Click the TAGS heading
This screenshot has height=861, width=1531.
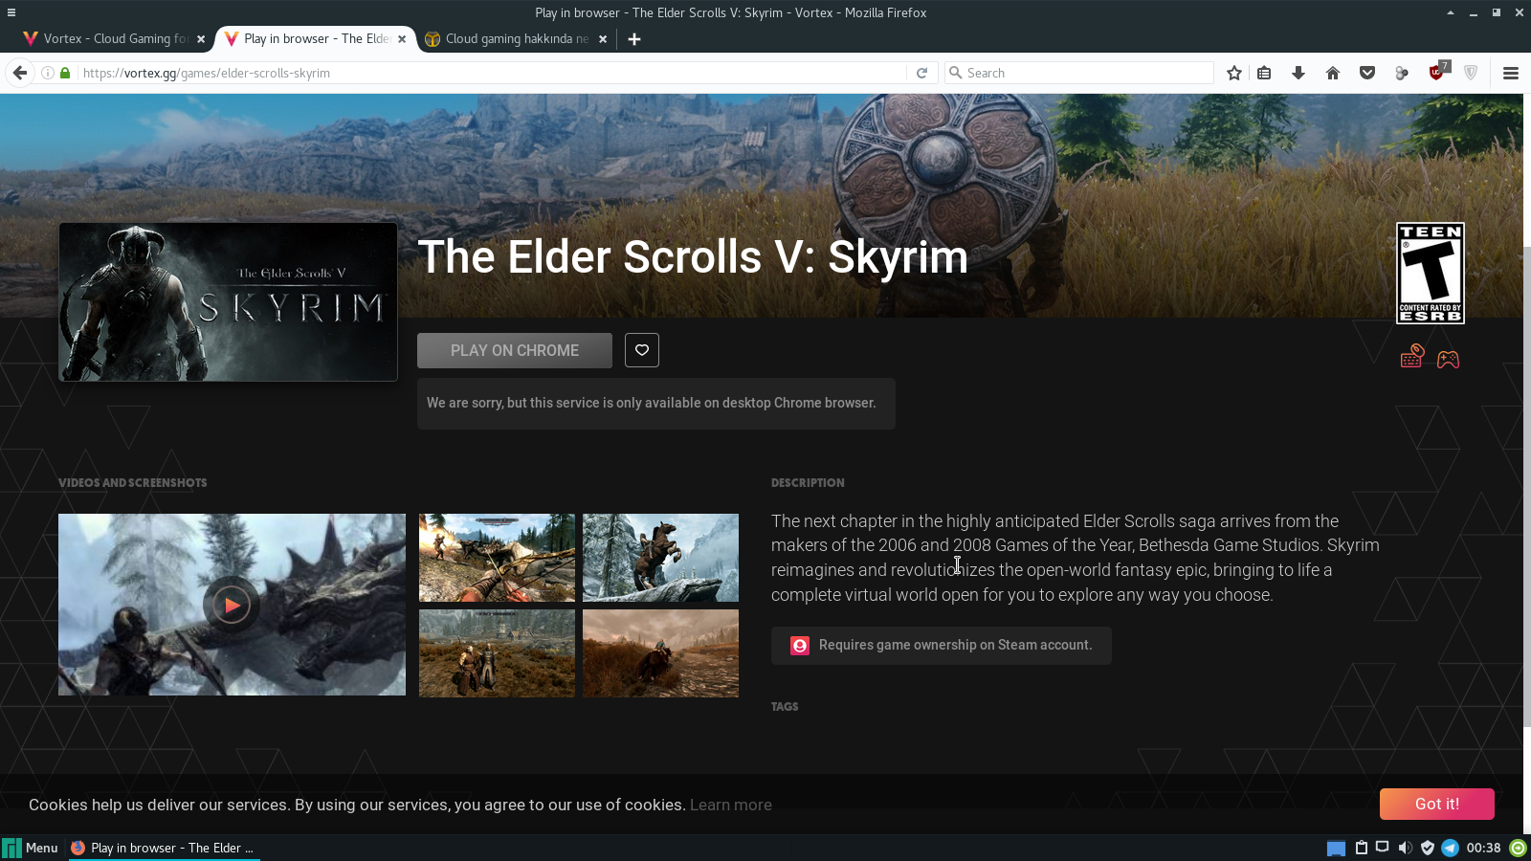[785, 707]
